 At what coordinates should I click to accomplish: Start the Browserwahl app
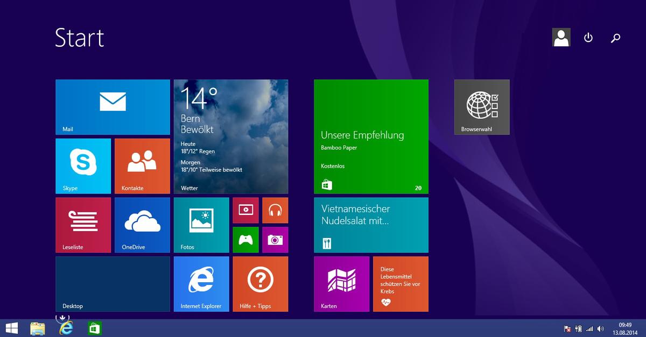coord(481,106)
